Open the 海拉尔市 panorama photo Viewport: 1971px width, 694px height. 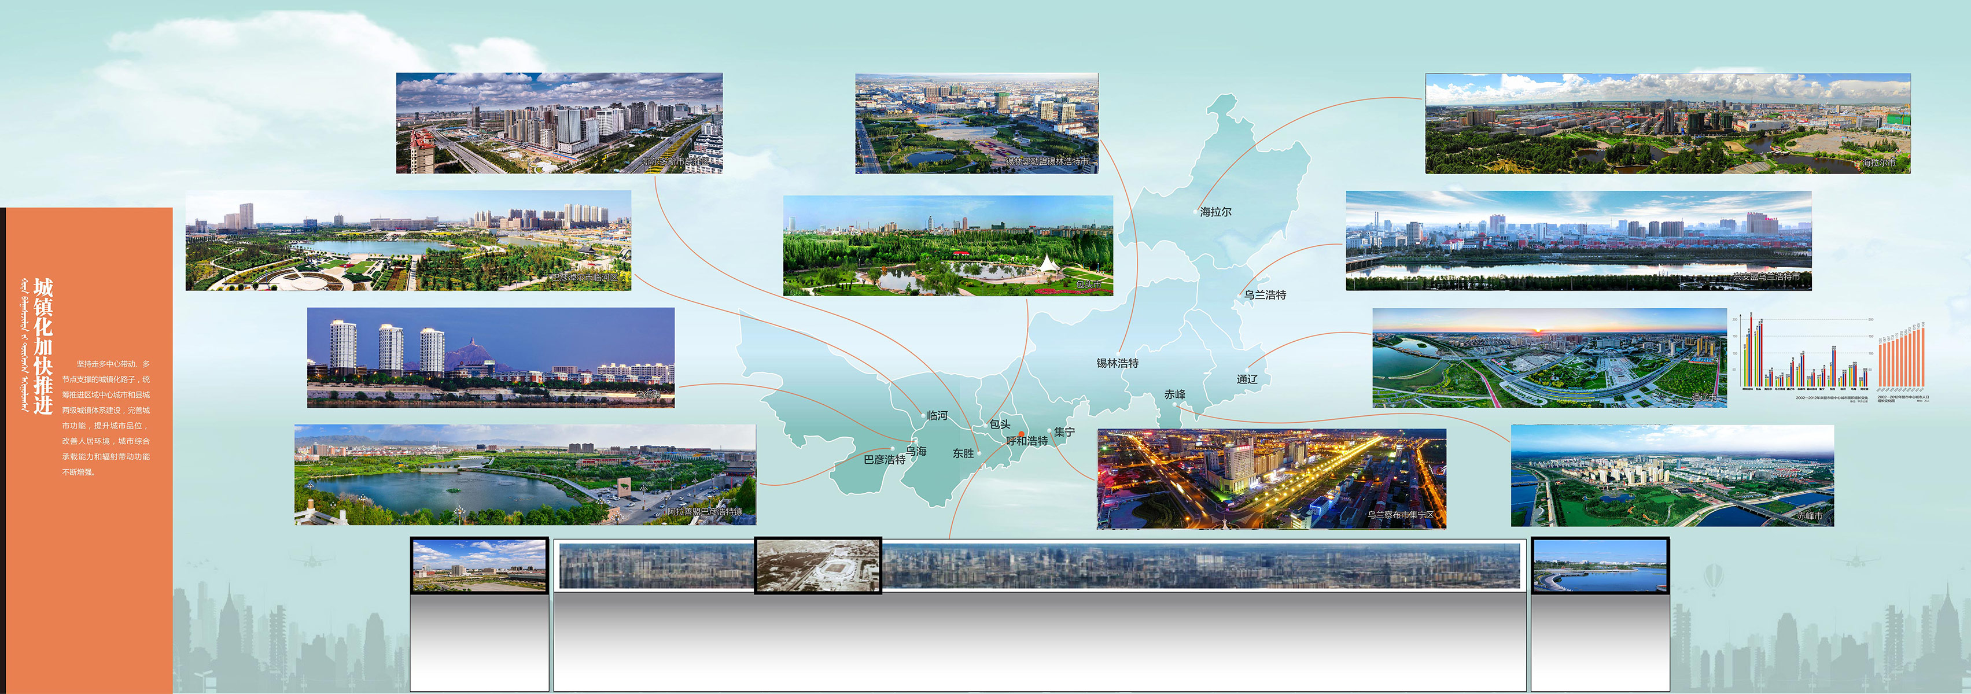tap(1667, 123)
